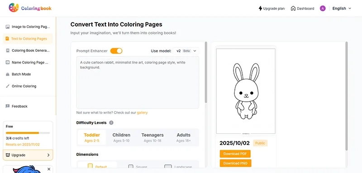Close the sidebar promo banner
This screenshot has width=362, height=173.
(49, 169)
